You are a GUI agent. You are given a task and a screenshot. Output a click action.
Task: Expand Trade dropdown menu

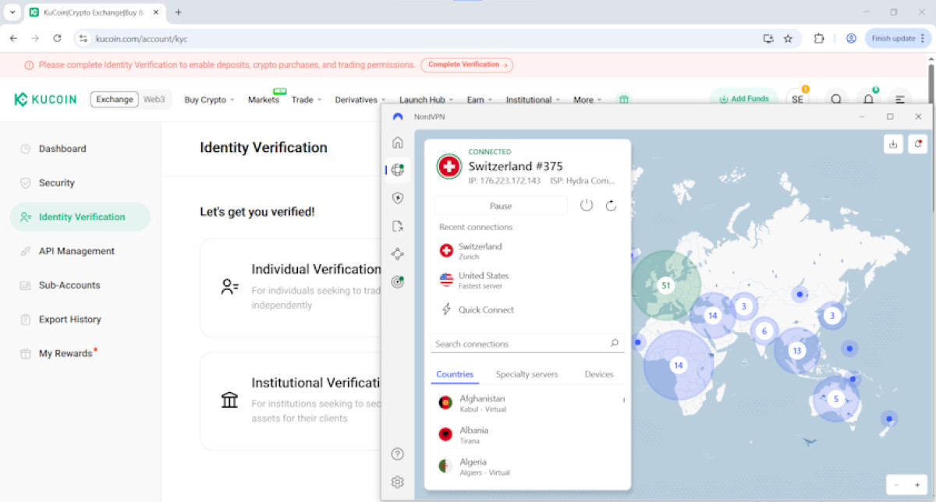click(307, 100)
